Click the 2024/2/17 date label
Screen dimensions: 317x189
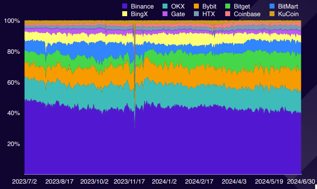199,181
